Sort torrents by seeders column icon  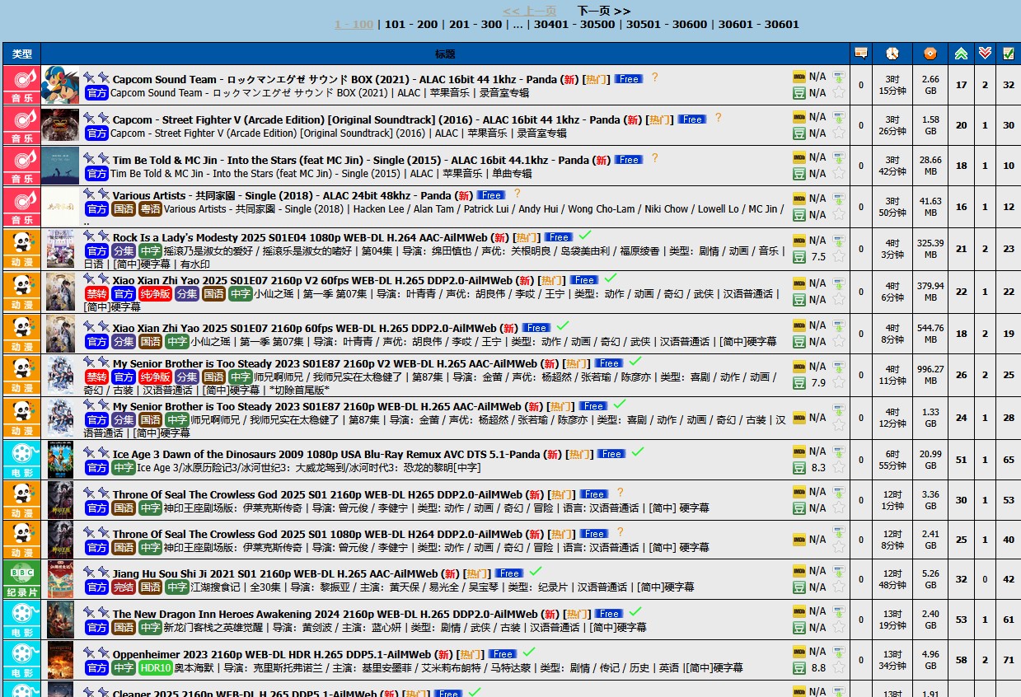click(961, 54)
